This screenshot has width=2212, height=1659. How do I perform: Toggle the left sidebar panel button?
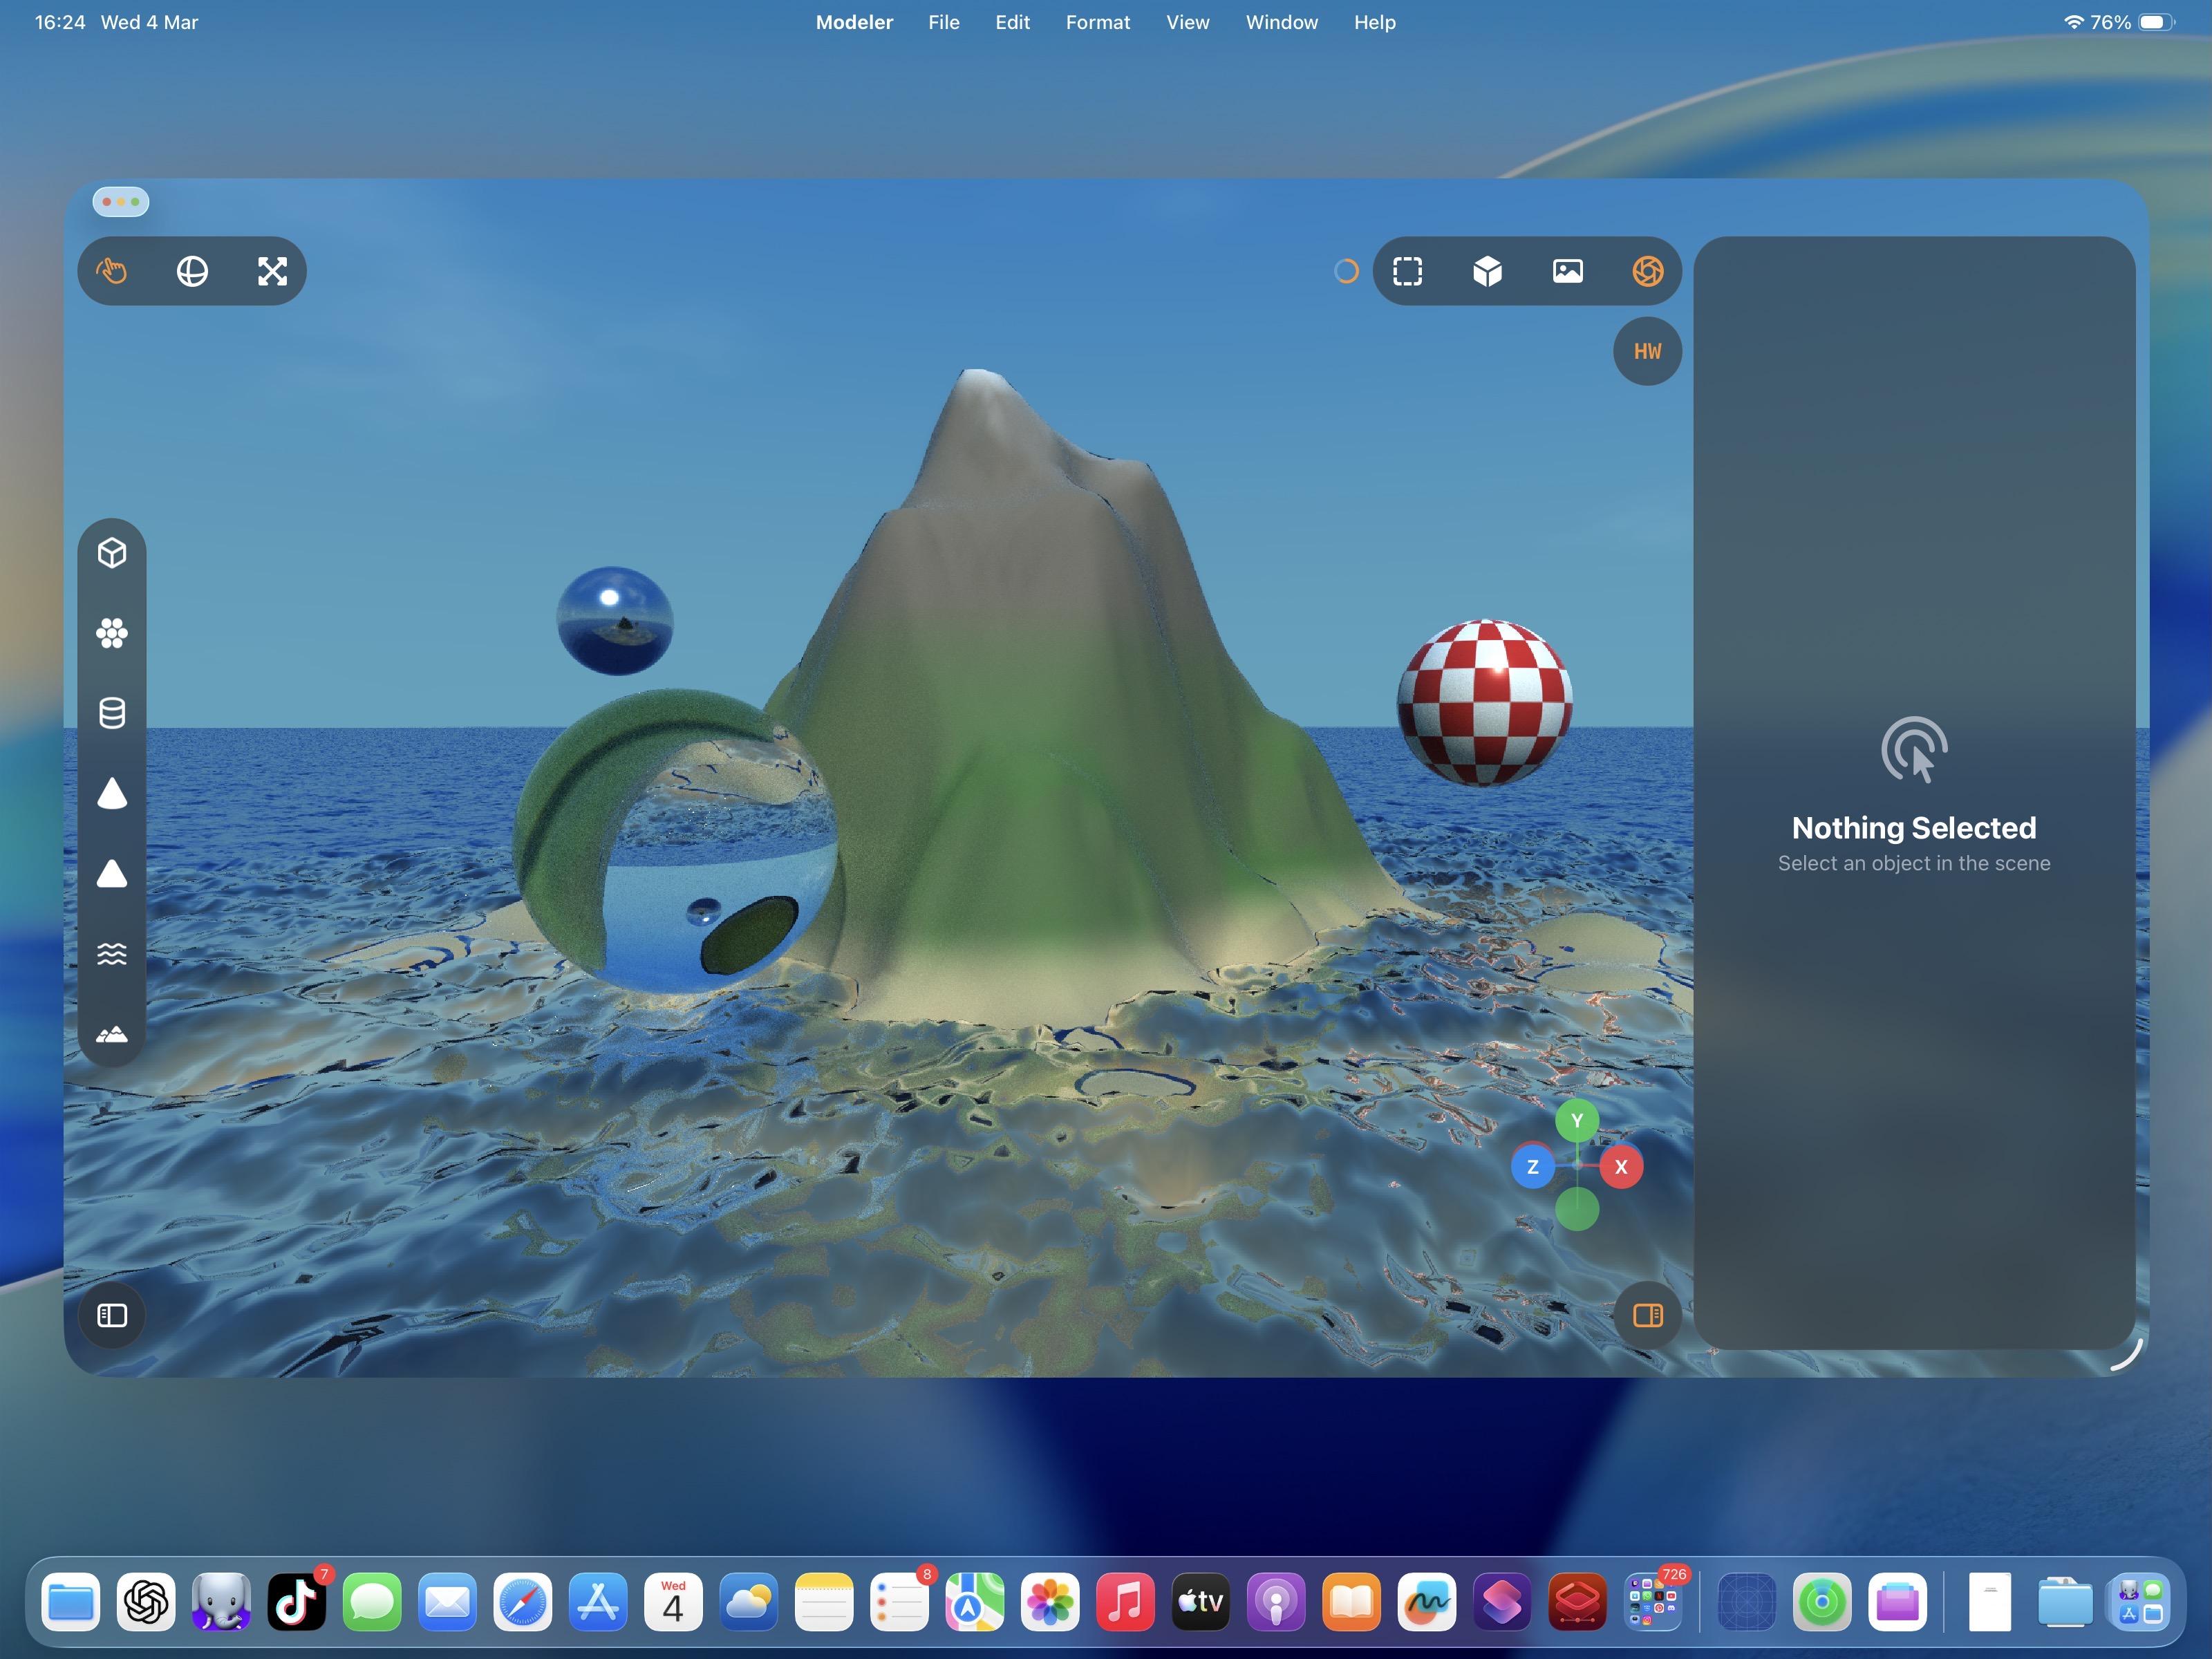(112, 1315)
